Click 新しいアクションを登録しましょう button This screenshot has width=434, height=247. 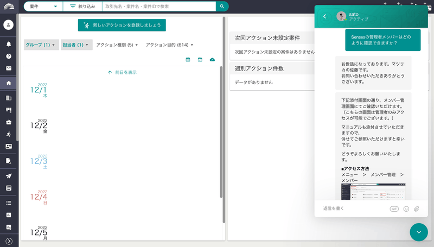pos(122,25)
